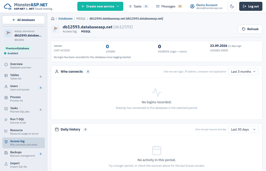Screen dimensions: 266x171
Task: Click the Backups count badge 1
Action: click(41, 154)
